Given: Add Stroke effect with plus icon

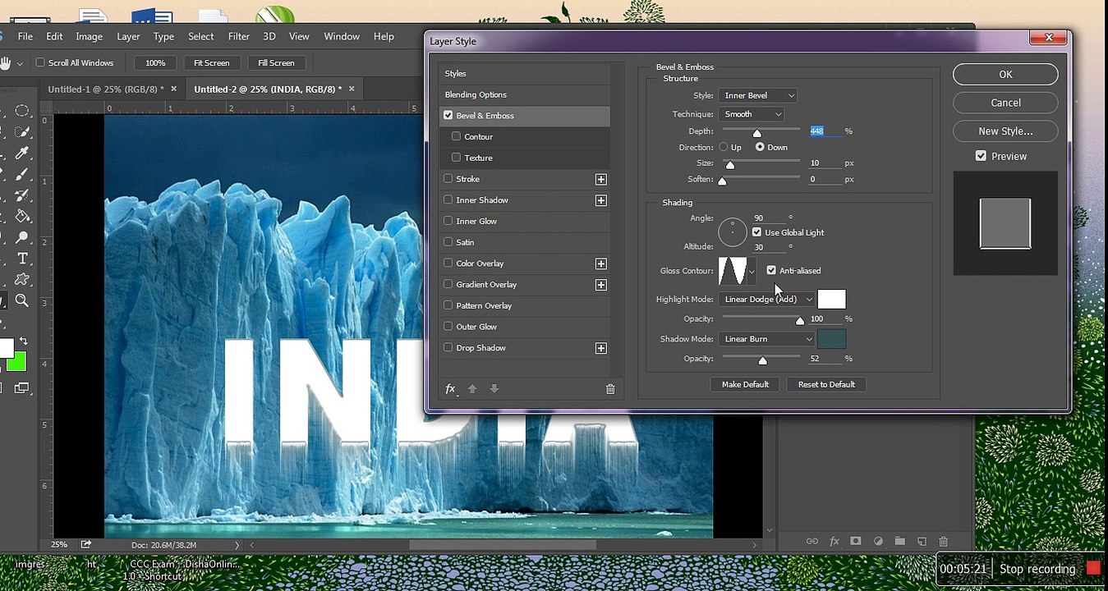Looking at the screenshot, I should (601, 179).
